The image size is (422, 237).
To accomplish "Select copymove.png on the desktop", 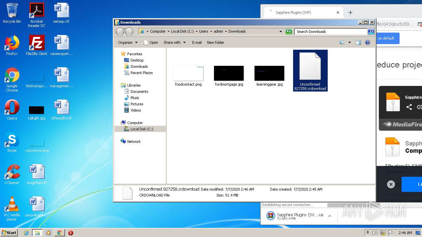I will coord(37,145).
